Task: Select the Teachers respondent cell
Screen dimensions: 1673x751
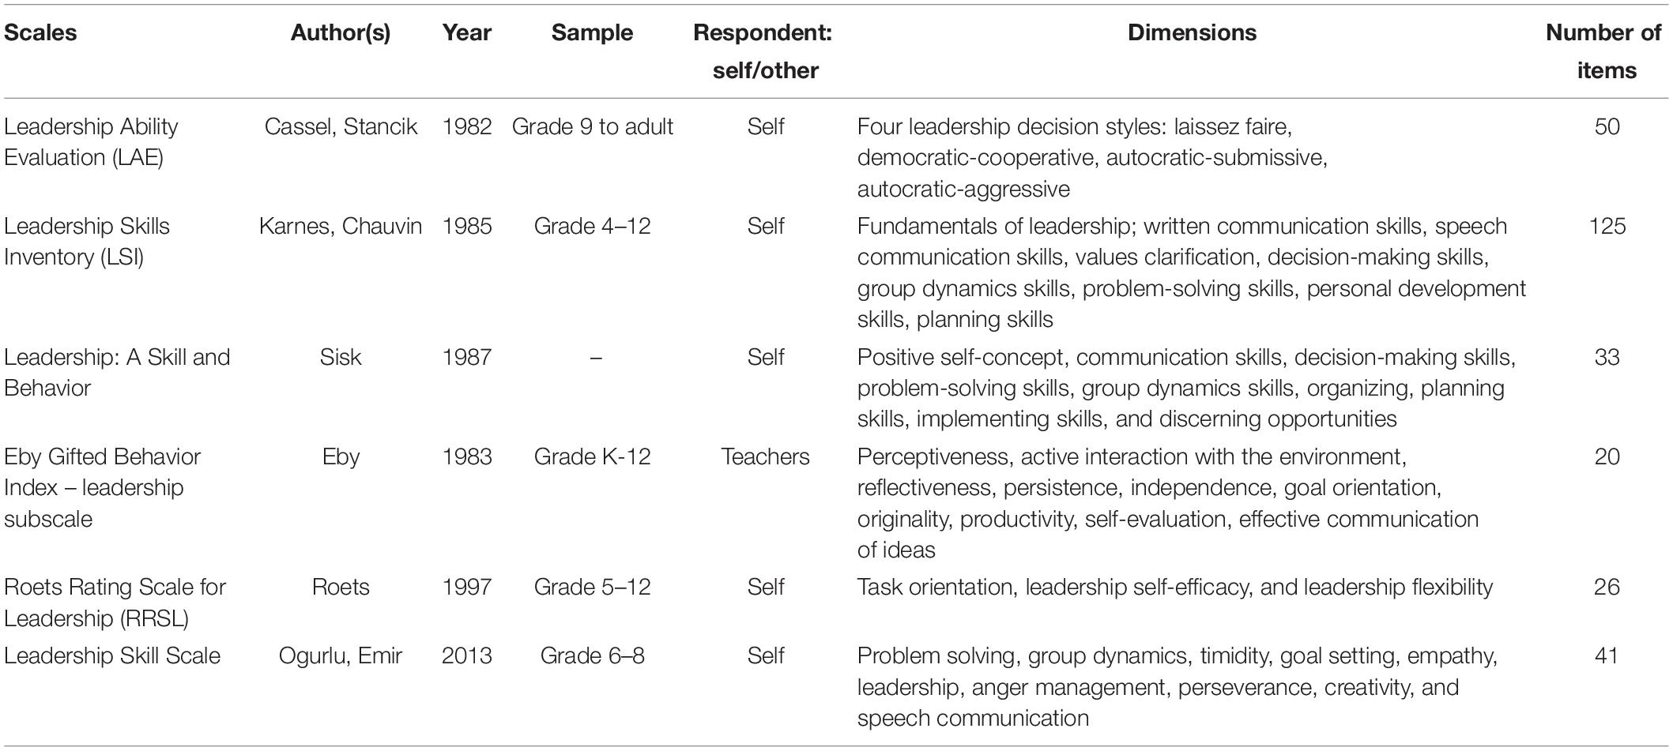Action: tap(765, 457)
